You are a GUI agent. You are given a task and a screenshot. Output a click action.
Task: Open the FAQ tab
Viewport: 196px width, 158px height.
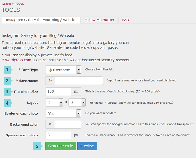(x=125, y=20)
